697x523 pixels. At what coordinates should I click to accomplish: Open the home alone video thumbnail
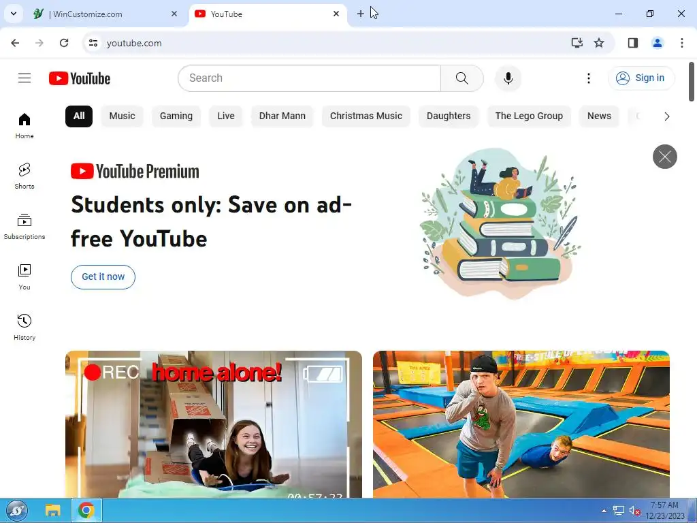click(x=213, y=424)
